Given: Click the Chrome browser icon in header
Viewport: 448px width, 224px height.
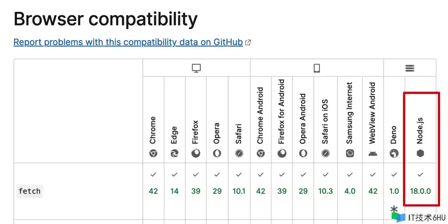Looking at the screenshot, I should 153,153.
